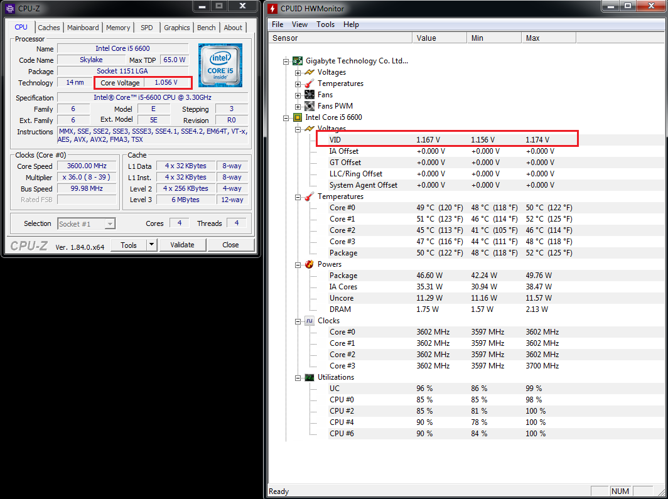Click the Multiplier x 36.0 value

87,177
